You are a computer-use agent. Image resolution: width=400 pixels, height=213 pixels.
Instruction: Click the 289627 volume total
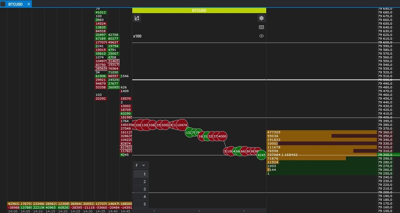point(51,204)
